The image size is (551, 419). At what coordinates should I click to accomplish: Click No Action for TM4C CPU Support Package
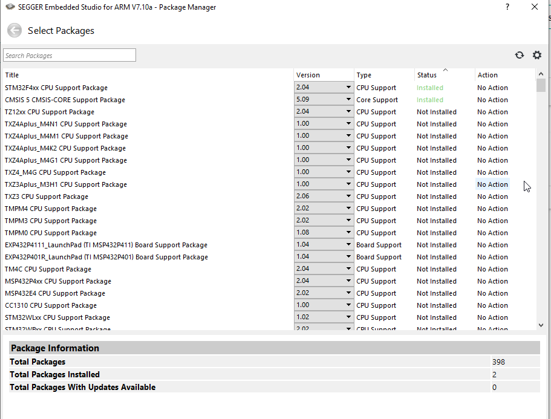click(x=492, y=269)
